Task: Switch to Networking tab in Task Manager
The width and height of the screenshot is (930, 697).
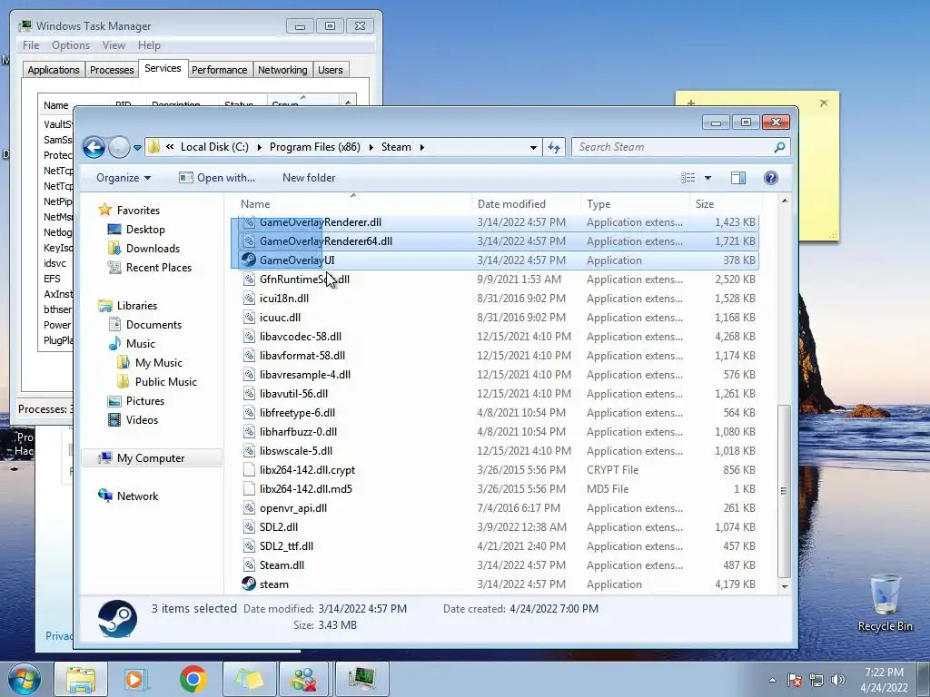Action: click(x=282, y=70)
